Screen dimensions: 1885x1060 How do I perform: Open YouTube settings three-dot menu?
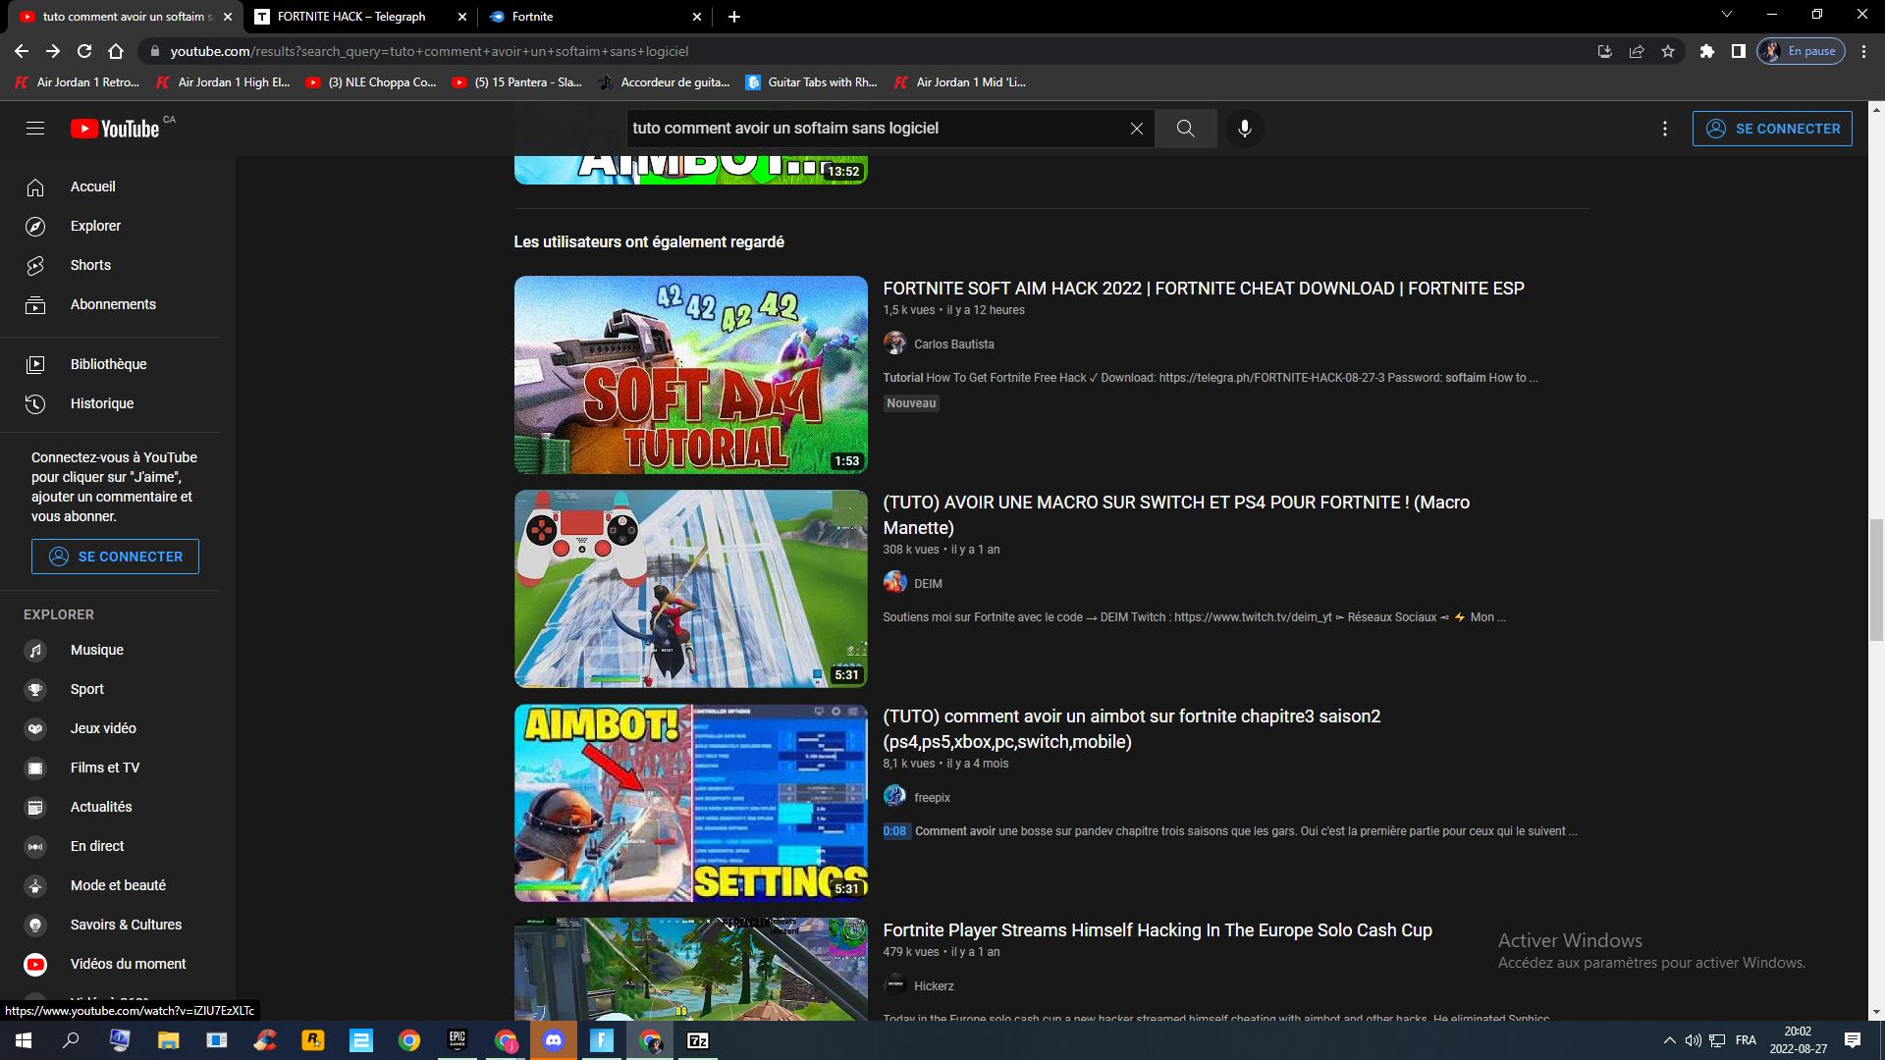point(1664,129)
